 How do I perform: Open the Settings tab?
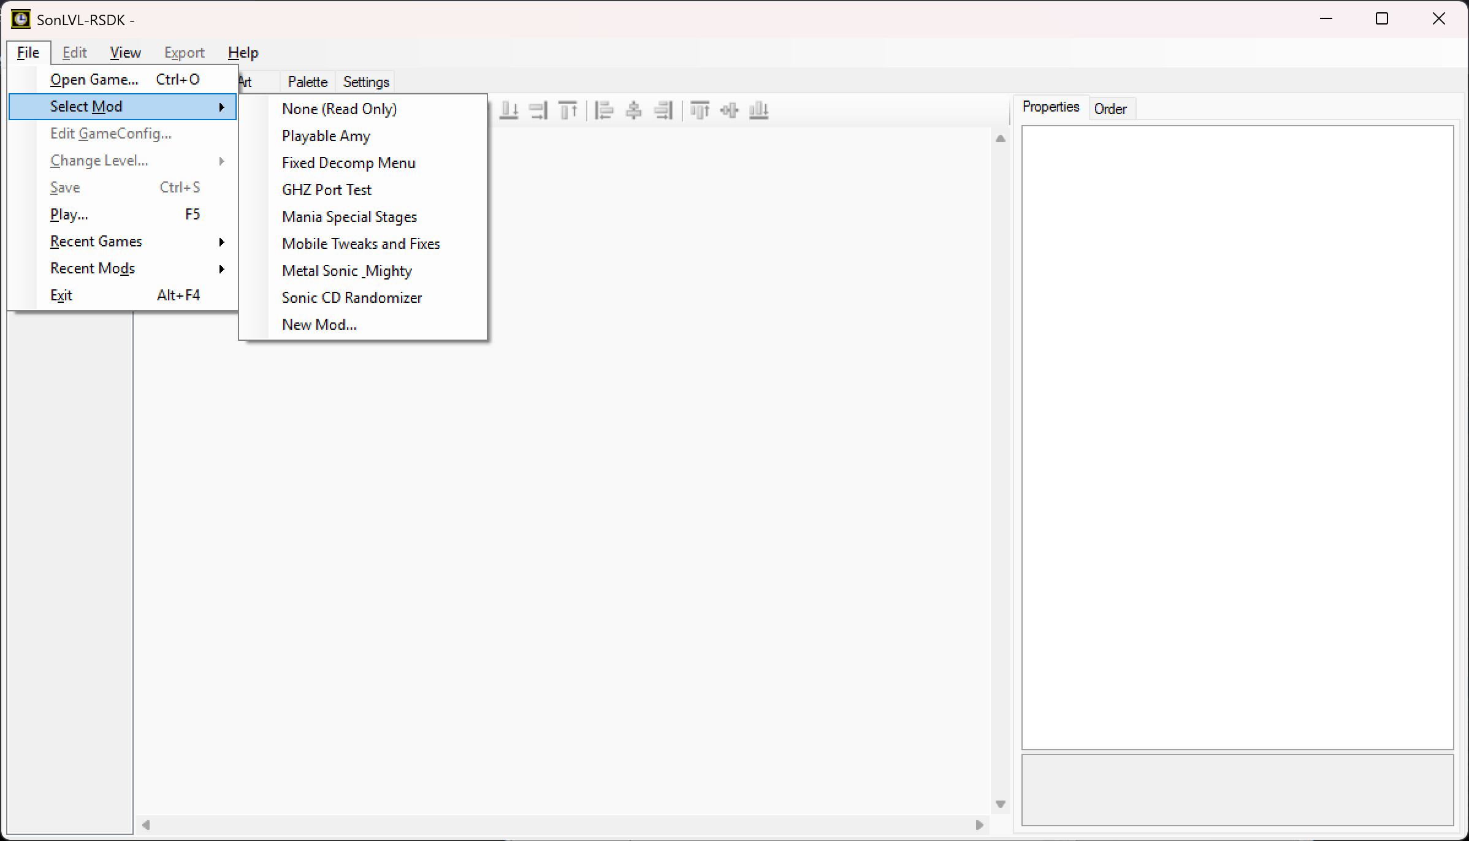pyautogui.click(x=366, y=82)
